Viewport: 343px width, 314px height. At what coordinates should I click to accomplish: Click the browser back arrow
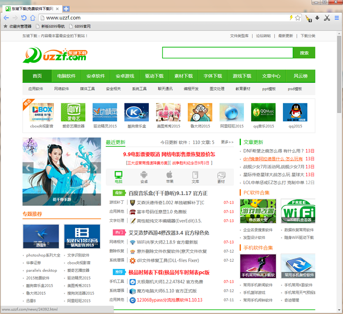coord(6,18)
